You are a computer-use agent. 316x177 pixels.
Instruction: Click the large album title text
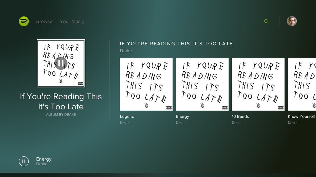pos(61,101)
